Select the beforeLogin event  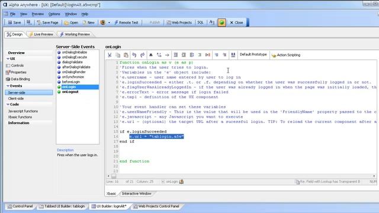point(71,82)
